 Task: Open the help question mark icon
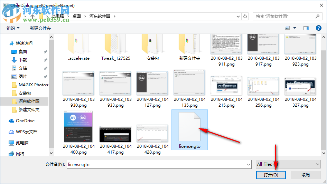pos(318,28)
